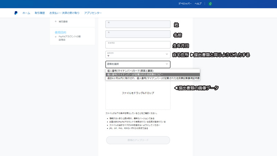Click the 名 first name field
This screenshot has width=277, height=156.
[138, 34]
